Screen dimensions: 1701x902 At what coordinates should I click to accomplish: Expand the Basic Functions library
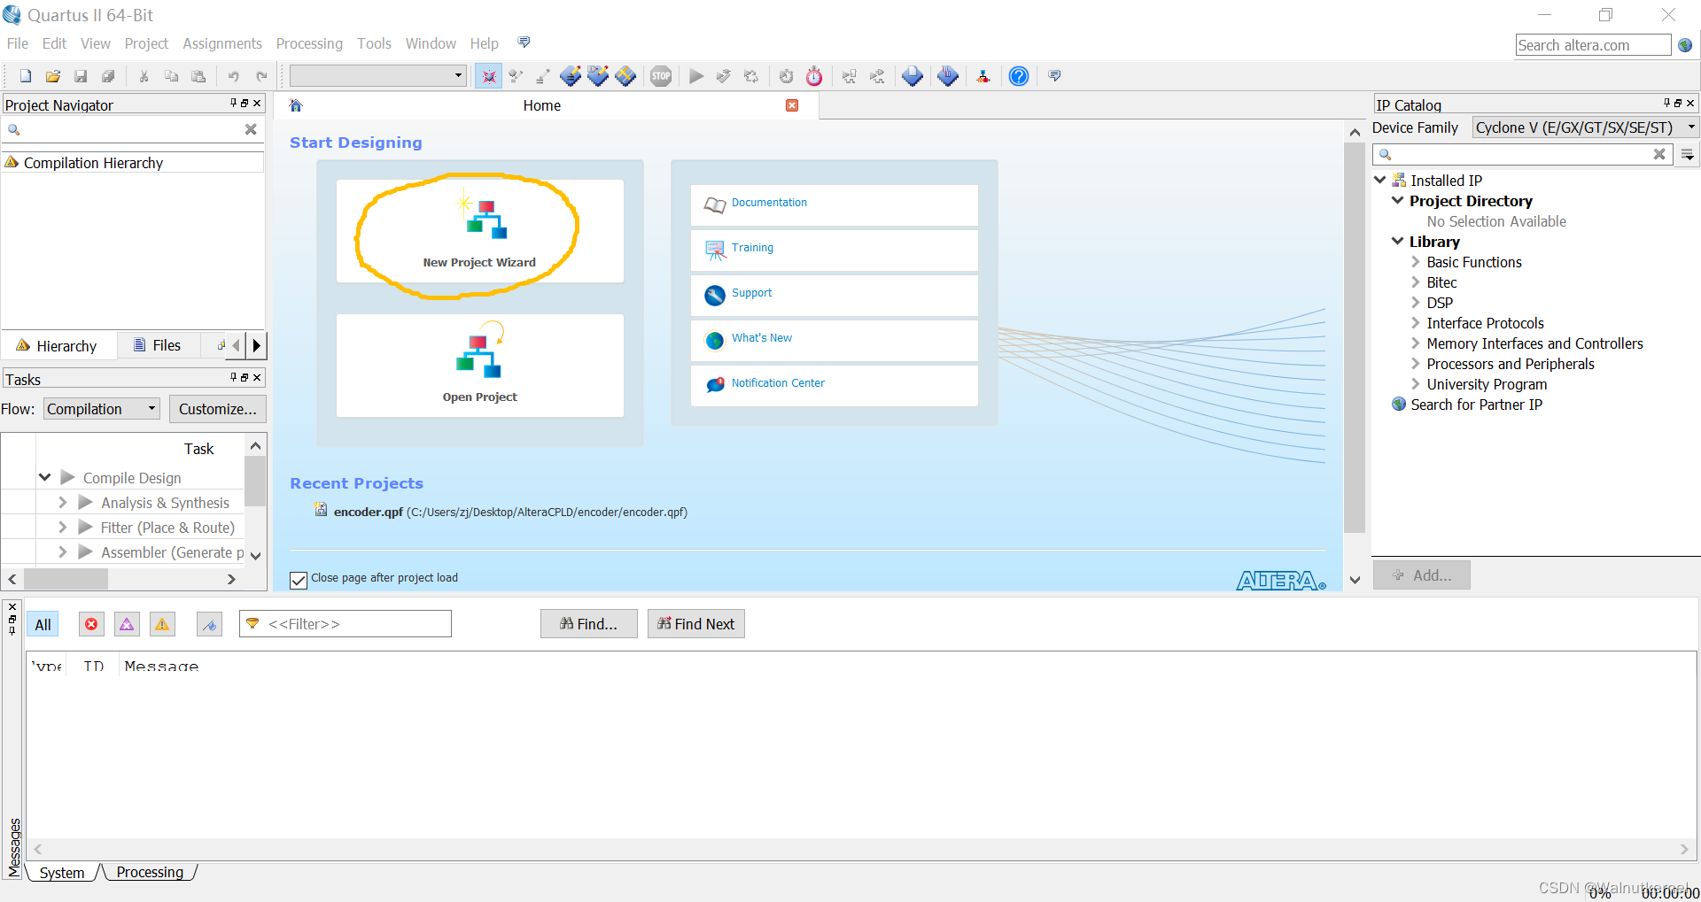(x=1415, y=262)
